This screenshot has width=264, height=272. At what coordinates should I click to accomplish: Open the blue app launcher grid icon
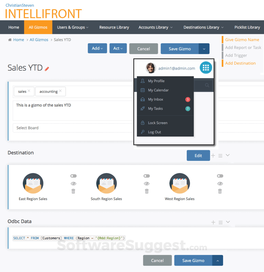pyautogui.click(x=206, y=67)
